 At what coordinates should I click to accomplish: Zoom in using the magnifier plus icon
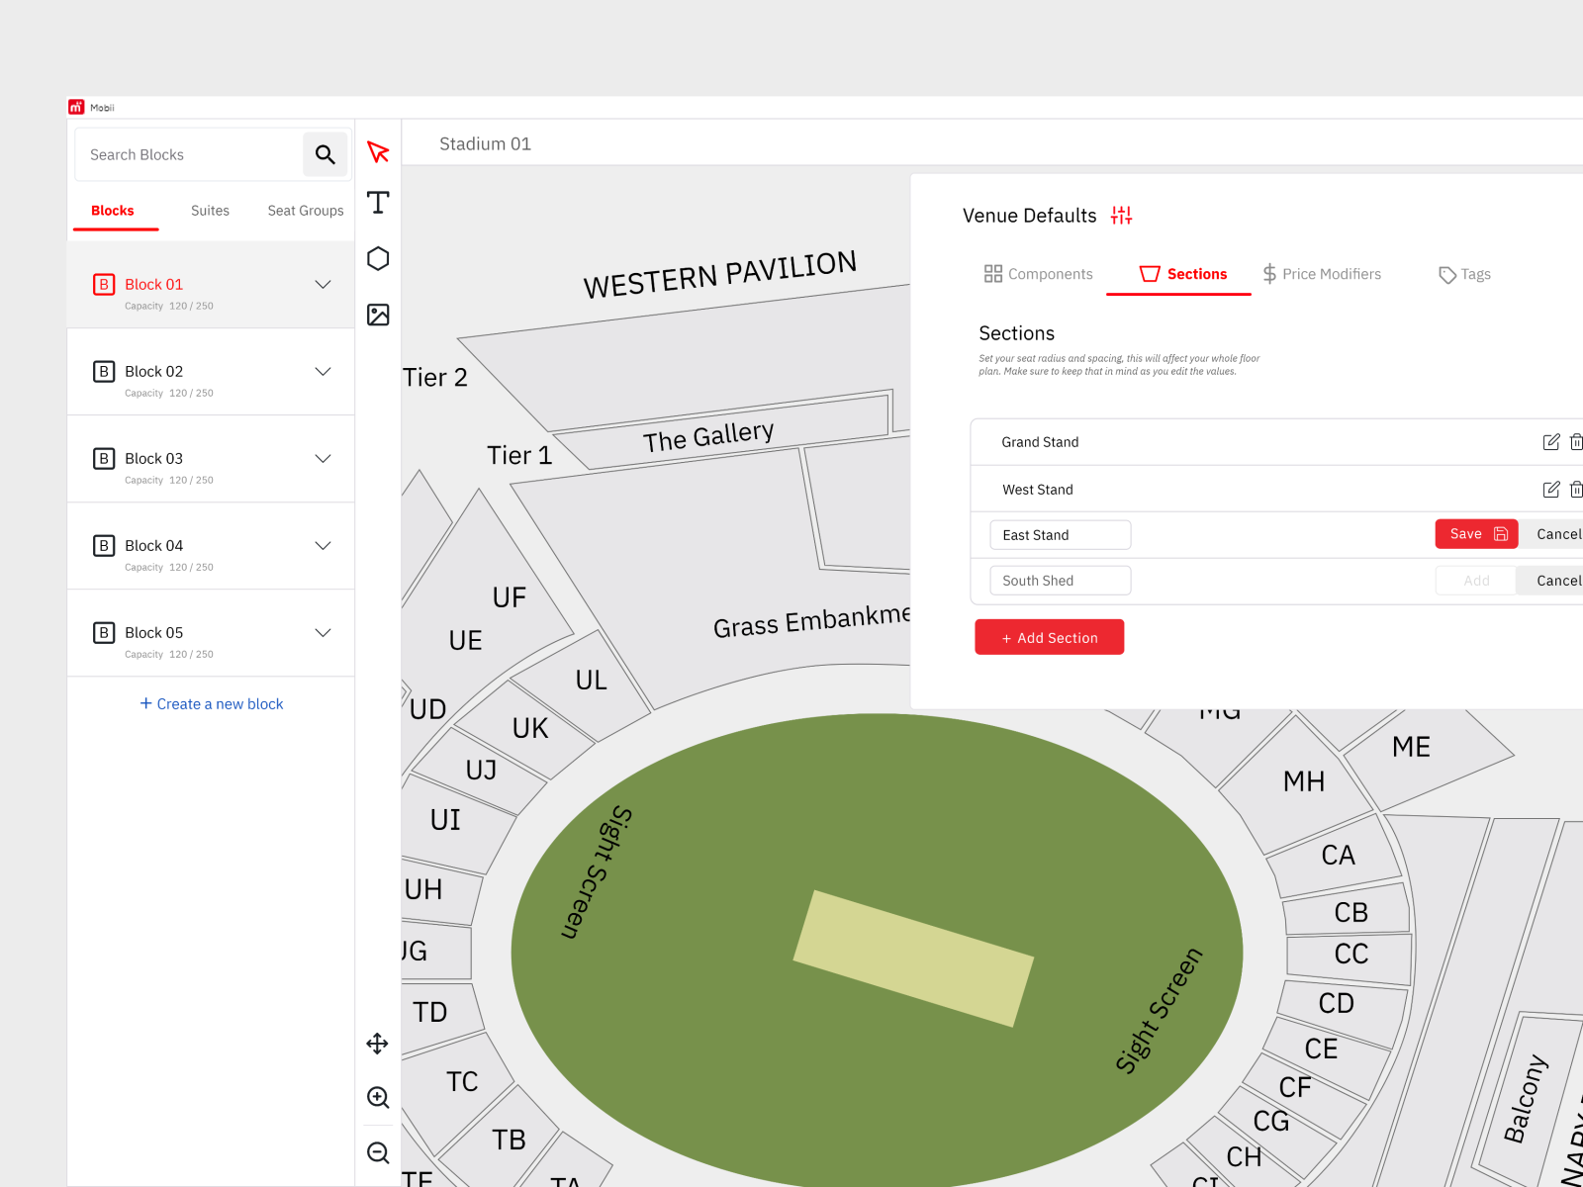(x=377, y=1097)
